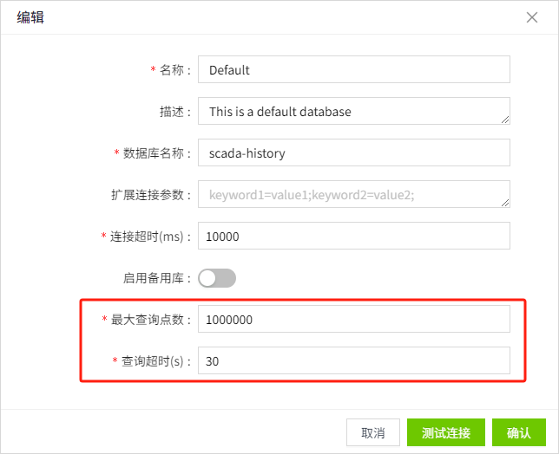
Task: Click the 名称 field label text
Action: [175, 70]
